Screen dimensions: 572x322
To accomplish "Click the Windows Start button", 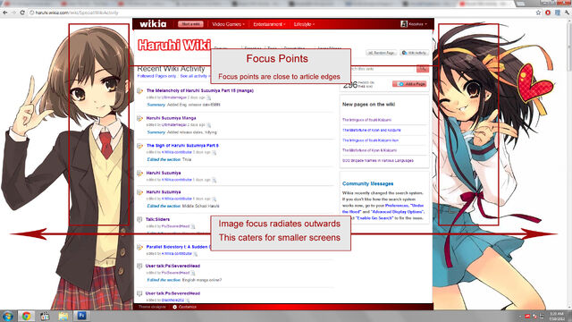I will coord(8,316).
